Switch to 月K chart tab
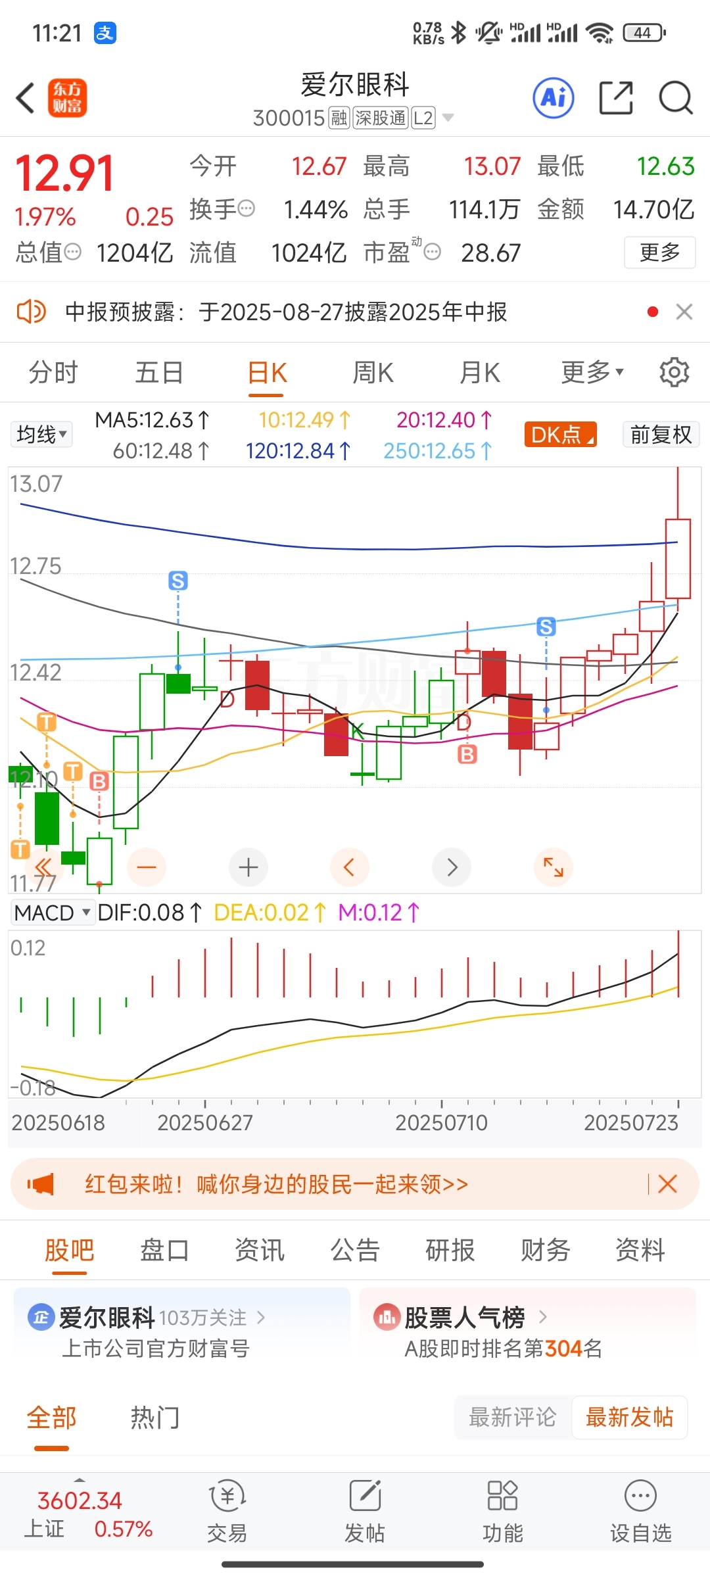Screen dimensions: 710x1578 pos(479,372)
